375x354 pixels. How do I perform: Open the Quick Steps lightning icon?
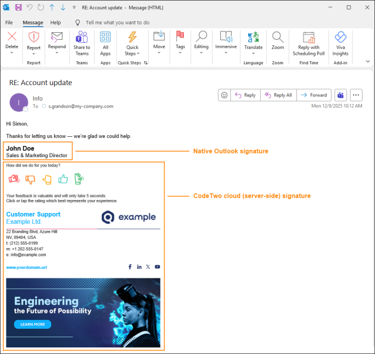click(132, 37)
